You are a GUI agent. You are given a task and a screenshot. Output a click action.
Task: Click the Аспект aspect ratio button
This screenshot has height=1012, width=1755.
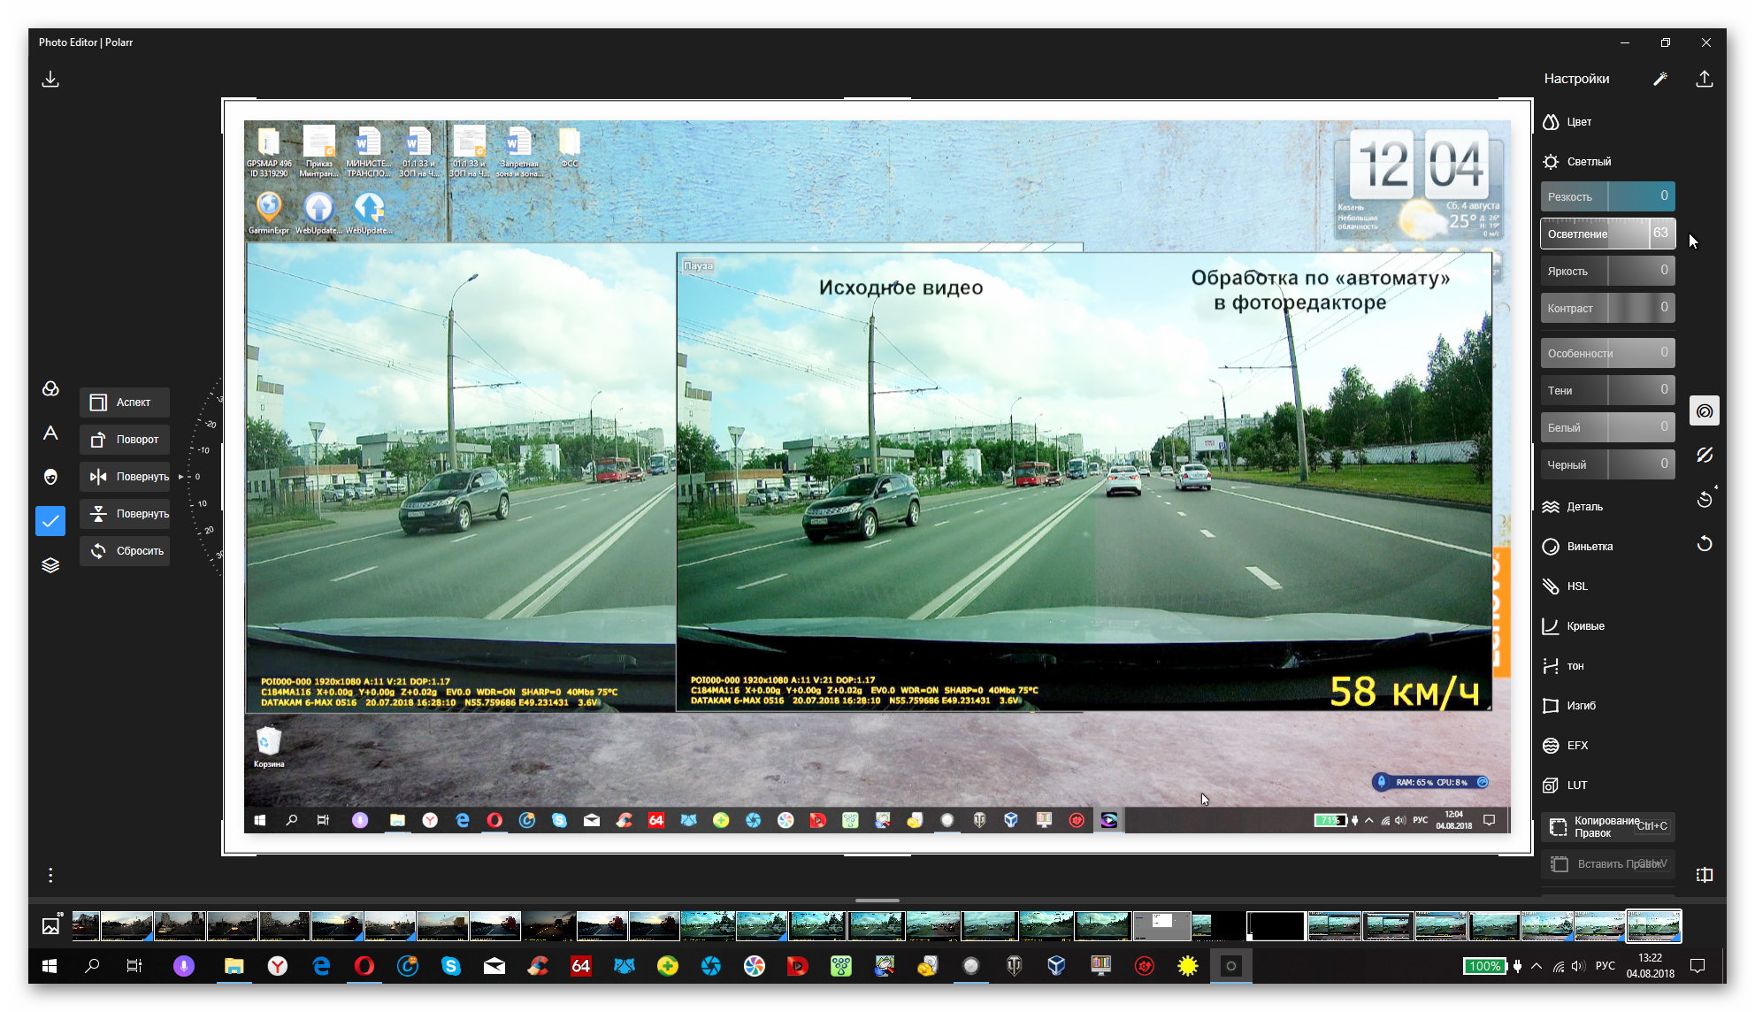click(x=126, y=402)
